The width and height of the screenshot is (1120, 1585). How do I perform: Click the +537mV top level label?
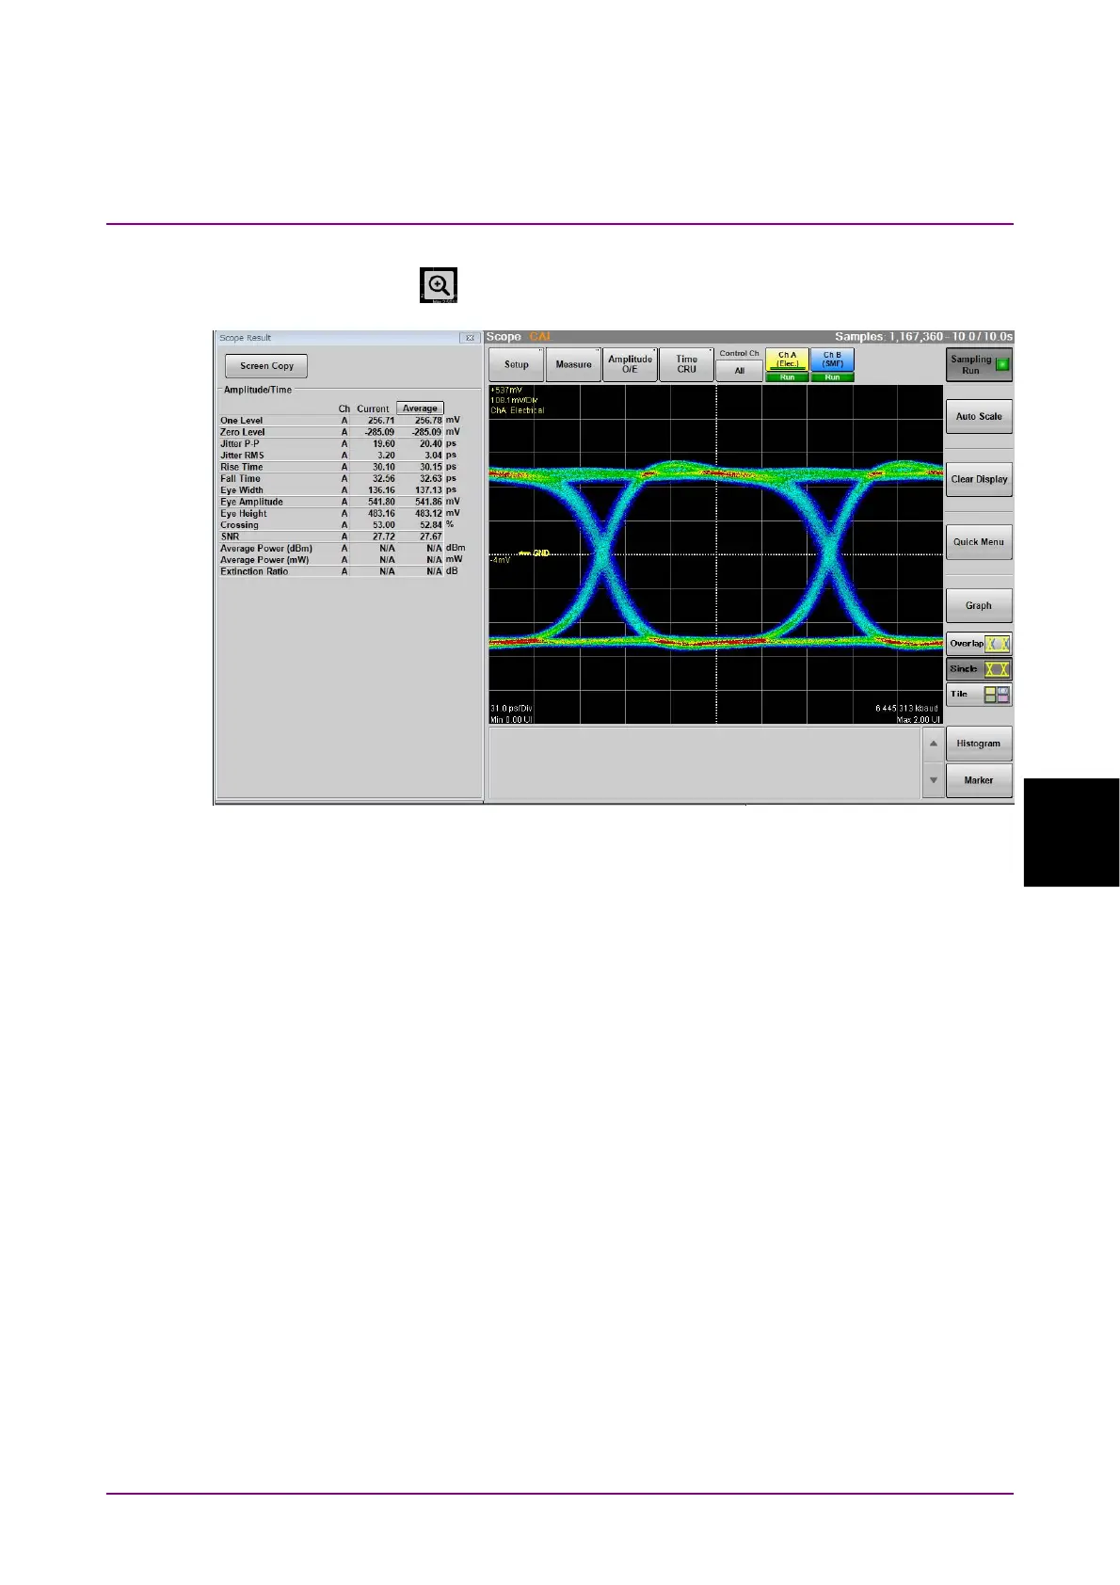tap(506, 390)
